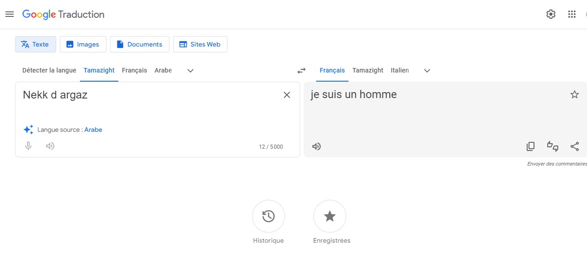This screenshot has width=587, height=265.
Task: Click the Google Traduction logo
Action: 63,15
